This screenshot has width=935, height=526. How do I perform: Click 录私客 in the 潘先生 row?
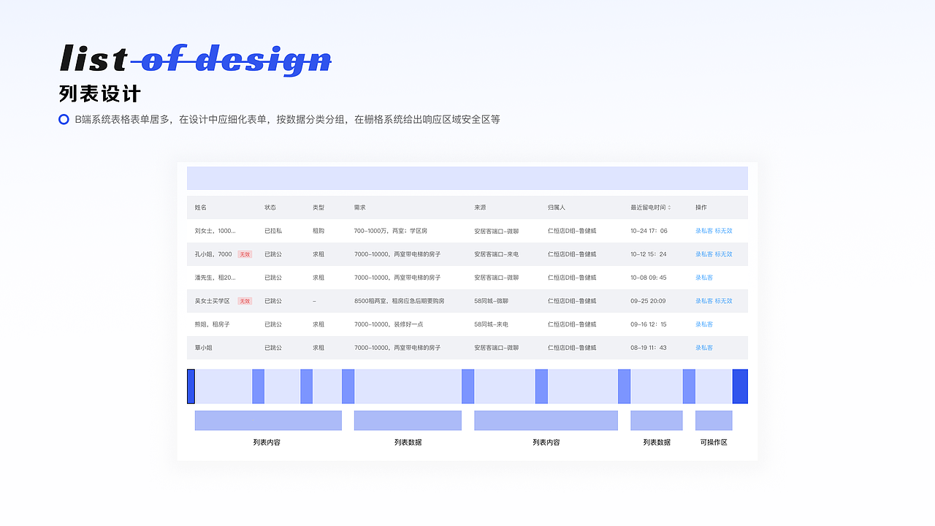tap(704, 278)
